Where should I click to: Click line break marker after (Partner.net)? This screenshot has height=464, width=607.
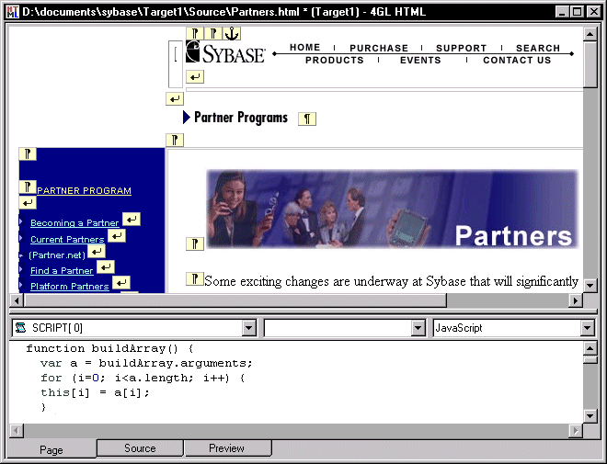(97, 252)
